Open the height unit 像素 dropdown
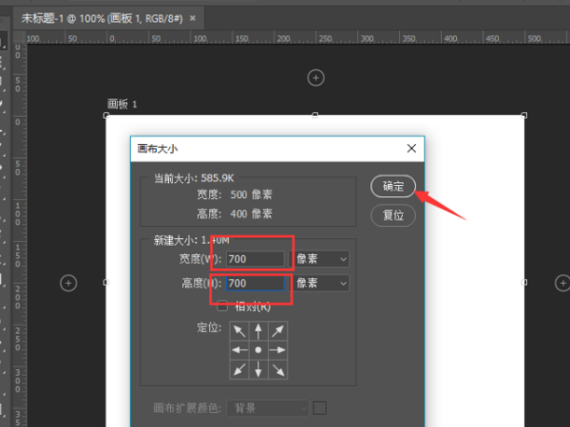Image resolution: width=570 pixels, height=427 pixels. pos(321,283)
